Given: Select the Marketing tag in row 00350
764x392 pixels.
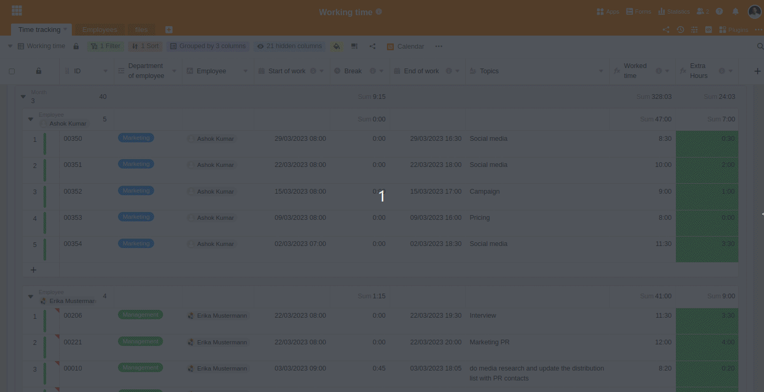Looking at the screenshot, I should pos(136,138).
